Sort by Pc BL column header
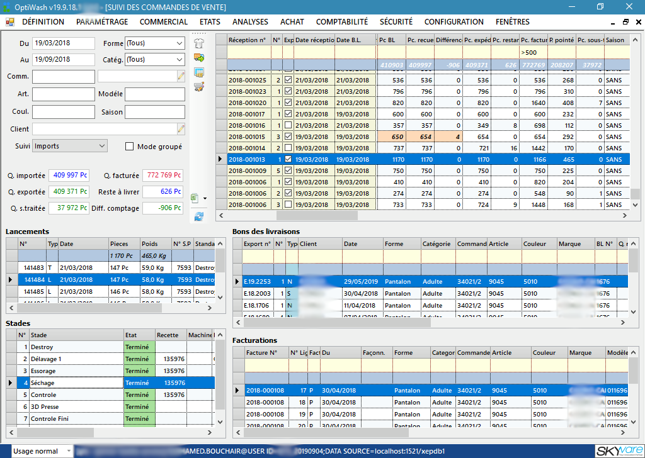The image size is (645, 458). [x=391, y=40]
